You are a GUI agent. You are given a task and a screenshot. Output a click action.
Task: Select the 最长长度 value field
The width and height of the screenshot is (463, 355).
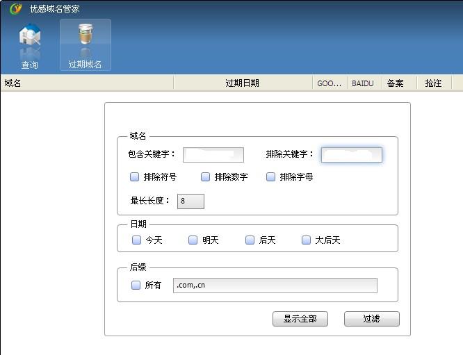[x=190, y=201]
